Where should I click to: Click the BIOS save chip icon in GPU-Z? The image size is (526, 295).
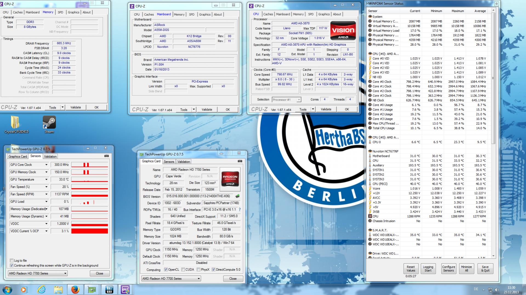click(x=237, y=196)
